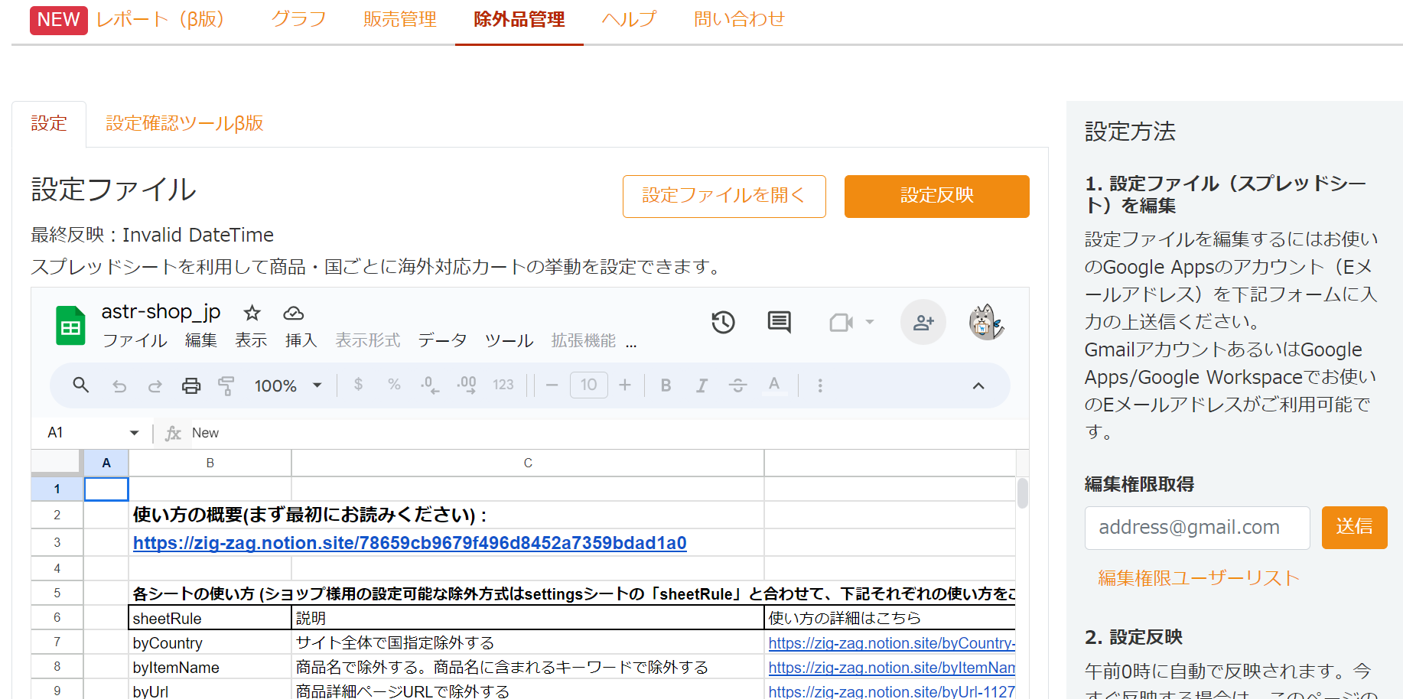
Task: Open the zoom 100% dropdown
Action: 288,385
